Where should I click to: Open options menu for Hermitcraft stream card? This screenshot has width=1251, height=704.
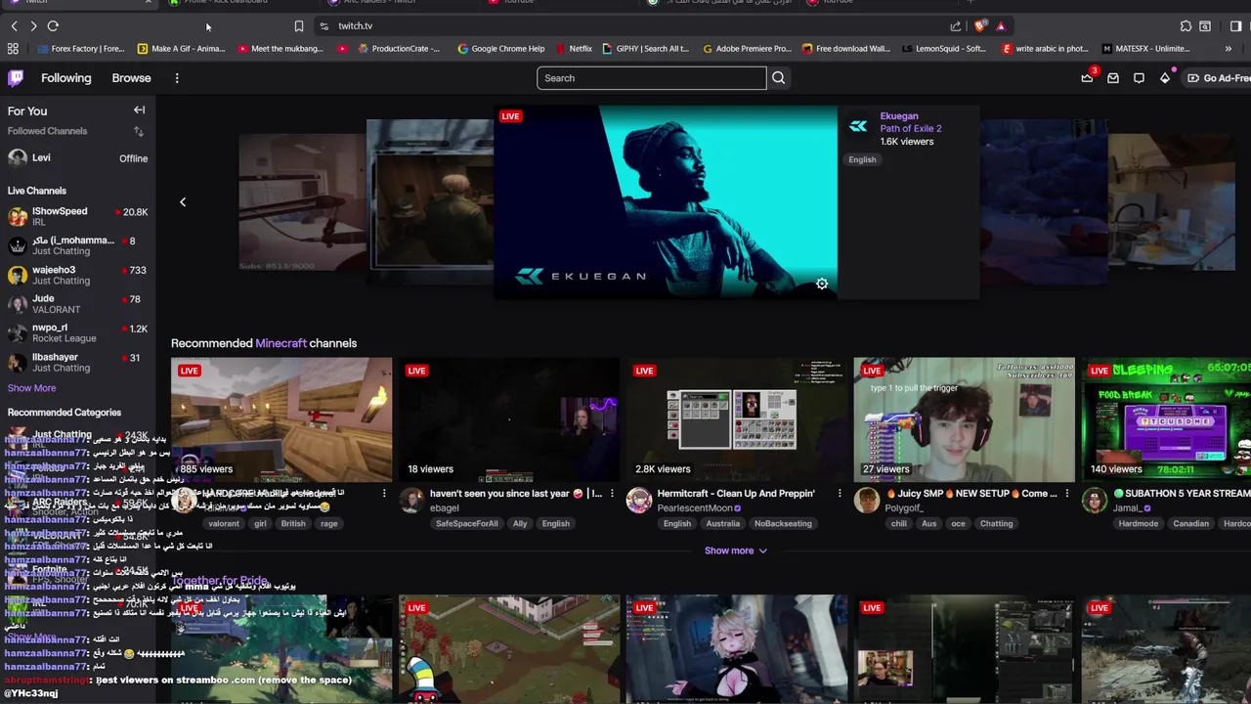840,494
